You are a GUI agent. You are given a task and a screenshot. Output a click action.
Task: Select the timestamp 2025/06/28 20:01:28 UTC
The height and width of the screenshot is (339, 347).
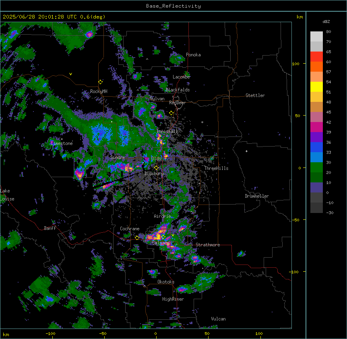[39, 17]
